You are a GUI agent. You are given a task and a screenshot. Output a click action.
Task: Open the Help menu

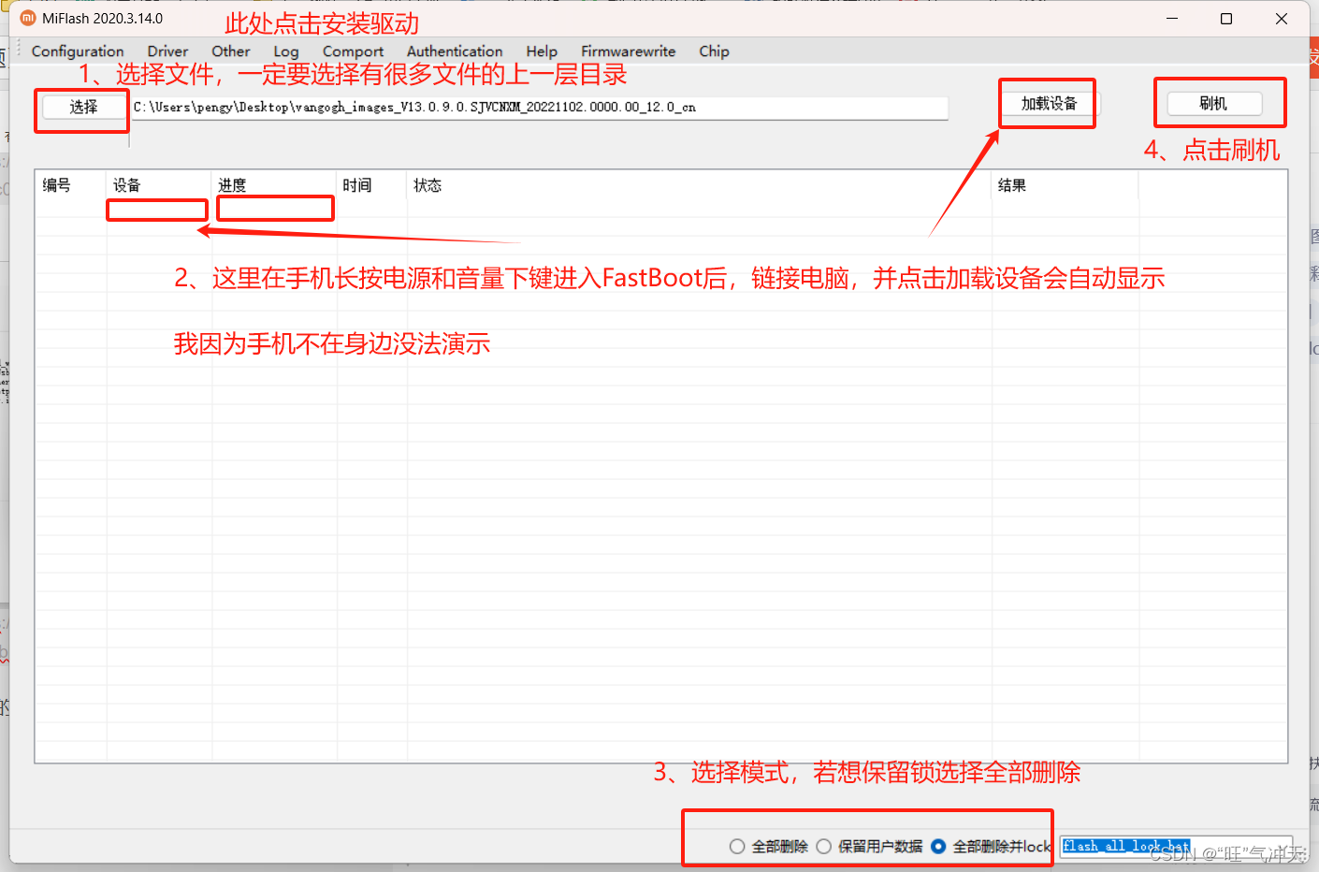542,51
